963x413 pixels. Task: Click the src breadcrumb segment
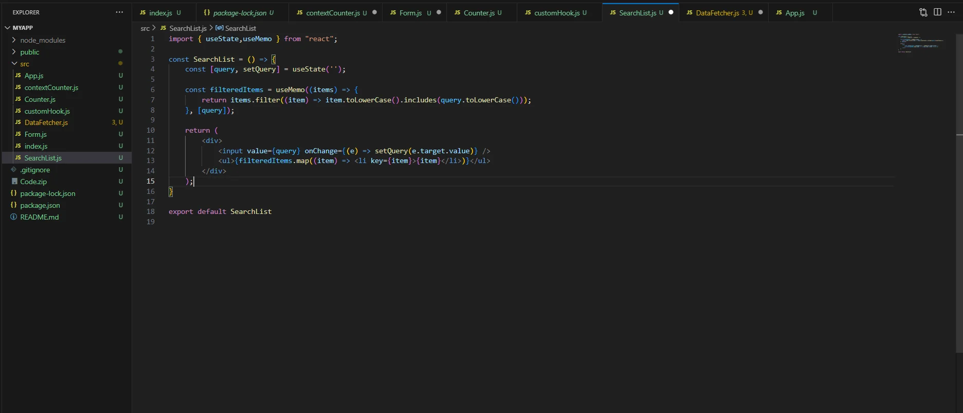(145, 28)
